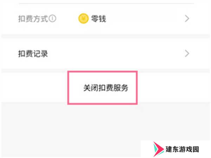
Task: Select the 零钱 payment method text
Action: [x=98, y=19]
